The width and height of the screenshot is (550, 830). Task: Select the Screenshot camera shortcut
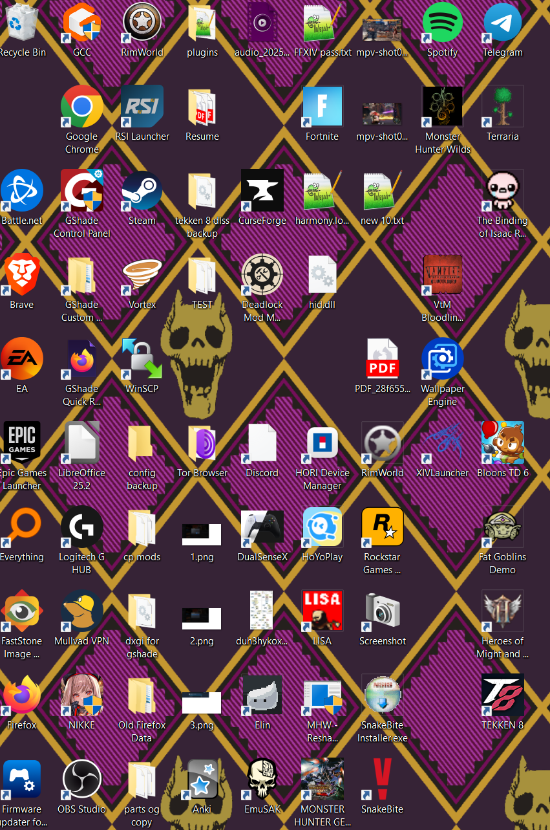[383, 611]
